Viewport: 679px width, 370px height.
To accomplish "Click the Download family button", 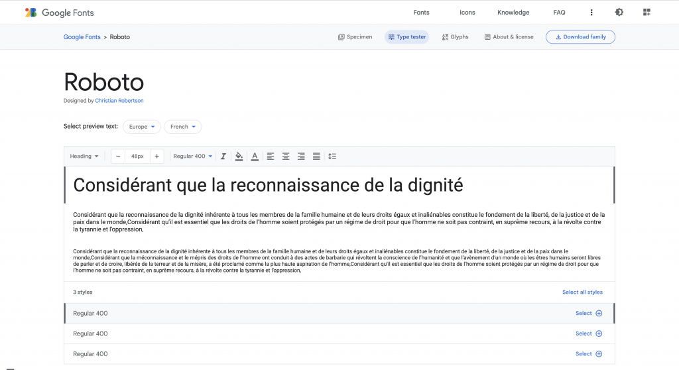I will 580,37.
